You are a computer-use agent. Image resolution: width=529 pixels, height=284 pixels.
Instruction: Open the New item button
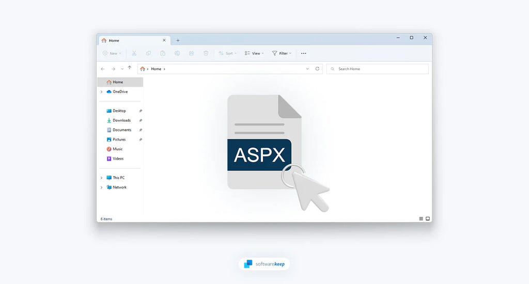coord(112,53)
